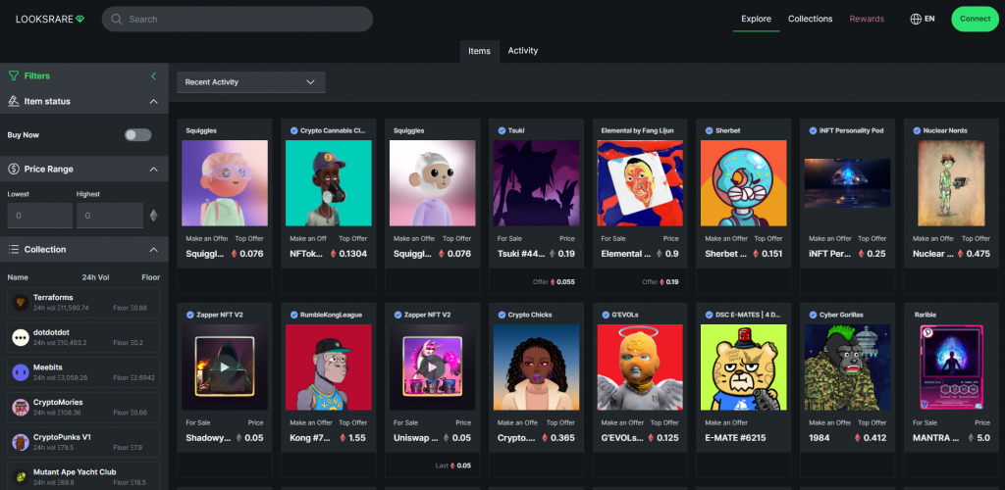Open the CryptoMories collection row

(x=83, y=407)
